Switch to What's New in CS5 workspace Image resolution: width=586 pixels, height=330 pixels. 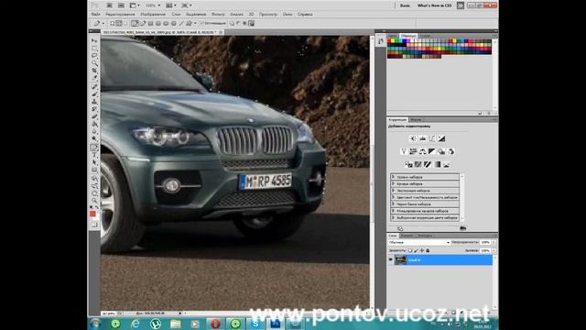[434, 5]
